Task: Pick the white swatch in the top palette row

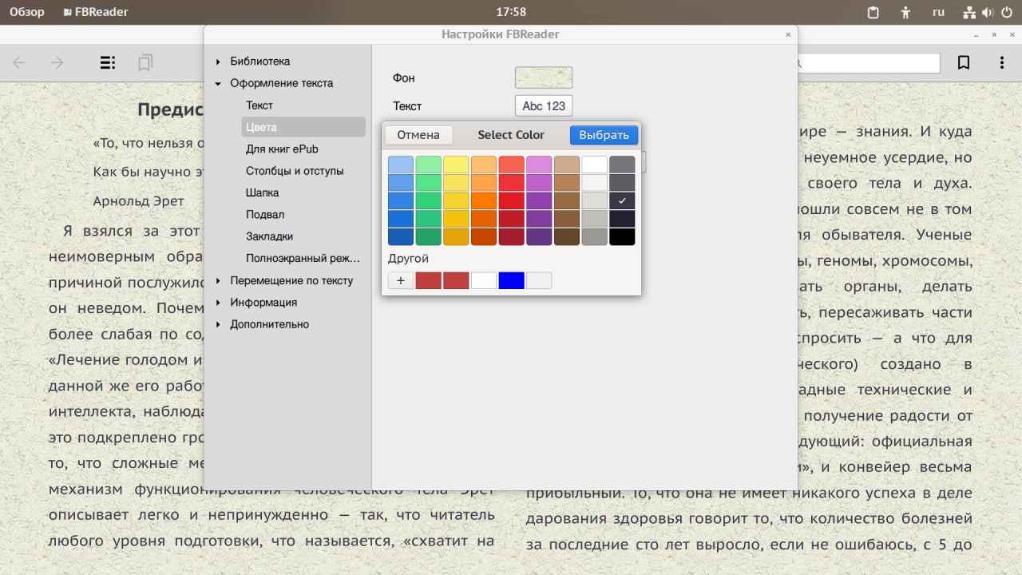Action: click(x=594, y=165)
